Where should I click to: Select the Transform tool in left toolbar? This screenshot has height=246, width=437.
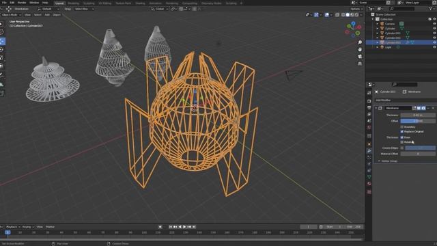pyautogui.click(x=1, y=66)
